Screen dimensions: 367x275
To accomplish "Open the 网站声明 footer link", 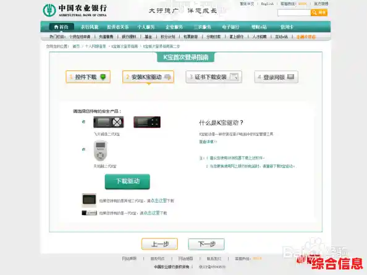I will 129,258.
